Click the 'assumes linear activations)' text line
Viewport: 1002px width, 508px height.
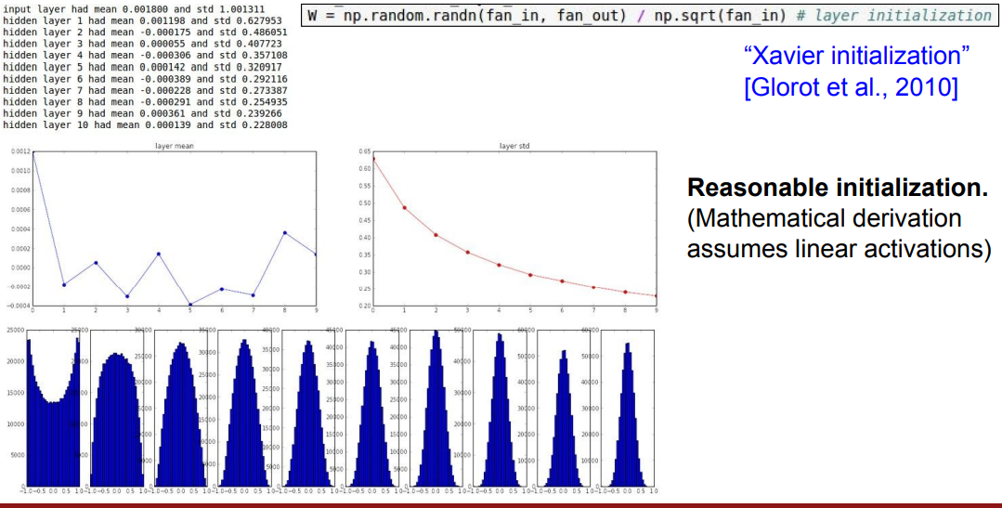pyautogui.click(x=839, y=249)
